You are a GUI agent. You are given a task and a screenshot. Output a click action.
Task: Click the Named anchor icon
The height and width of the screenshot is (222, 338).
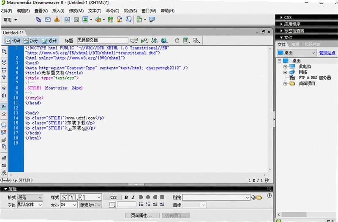point(57,19)
